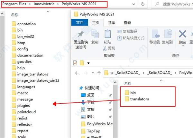Screen dimensions: 193x138
Task: Click the Copy to icon
Action: [x=168, y=34]
